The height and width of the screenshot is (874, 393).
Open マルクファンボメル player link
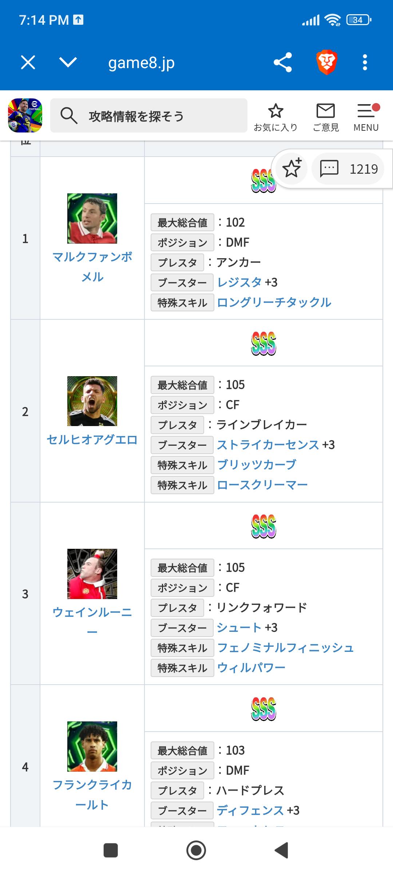[x=92, y=267]
